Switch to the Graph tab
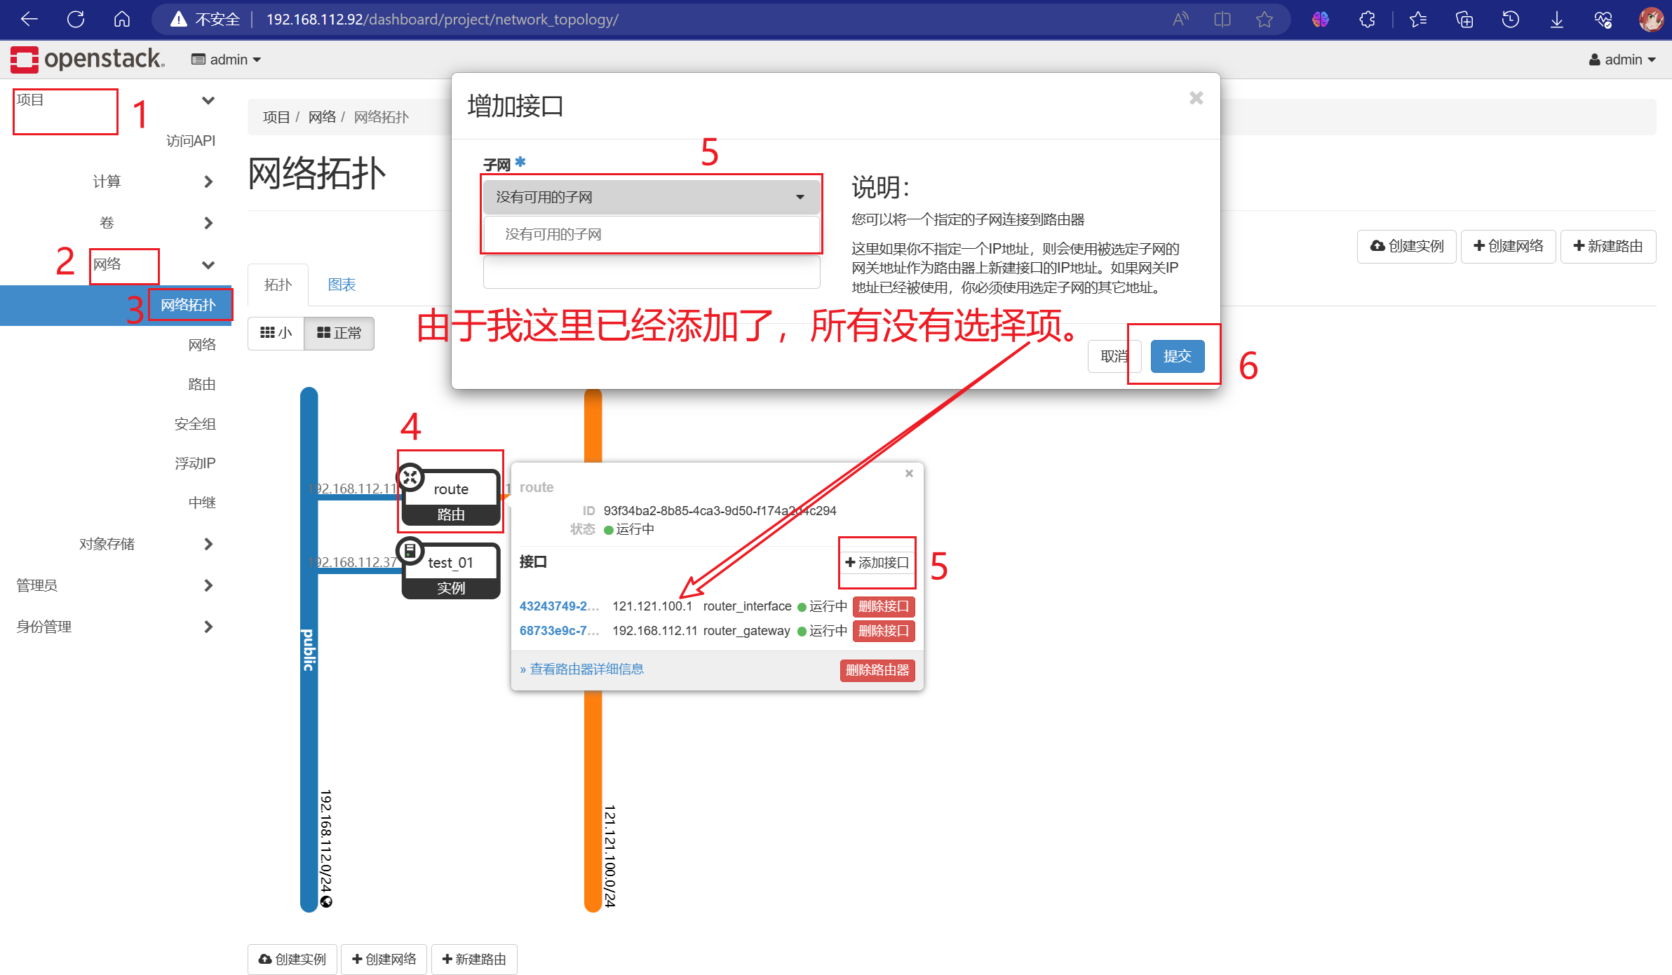Image resolution: width=1672 pixels, height=975 pixels. (342, 285)
